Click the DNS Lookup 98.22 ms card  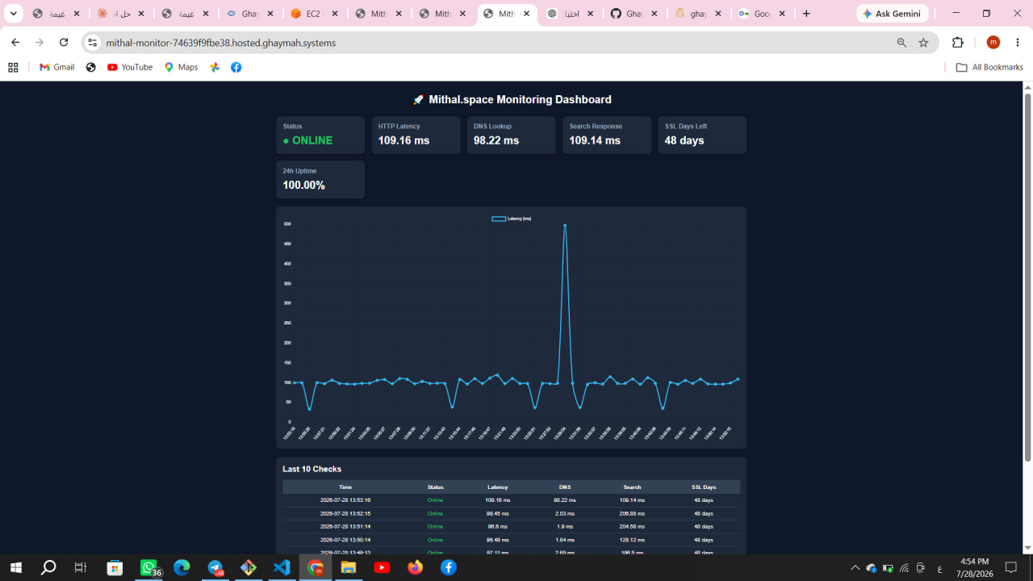pos(511,135)
